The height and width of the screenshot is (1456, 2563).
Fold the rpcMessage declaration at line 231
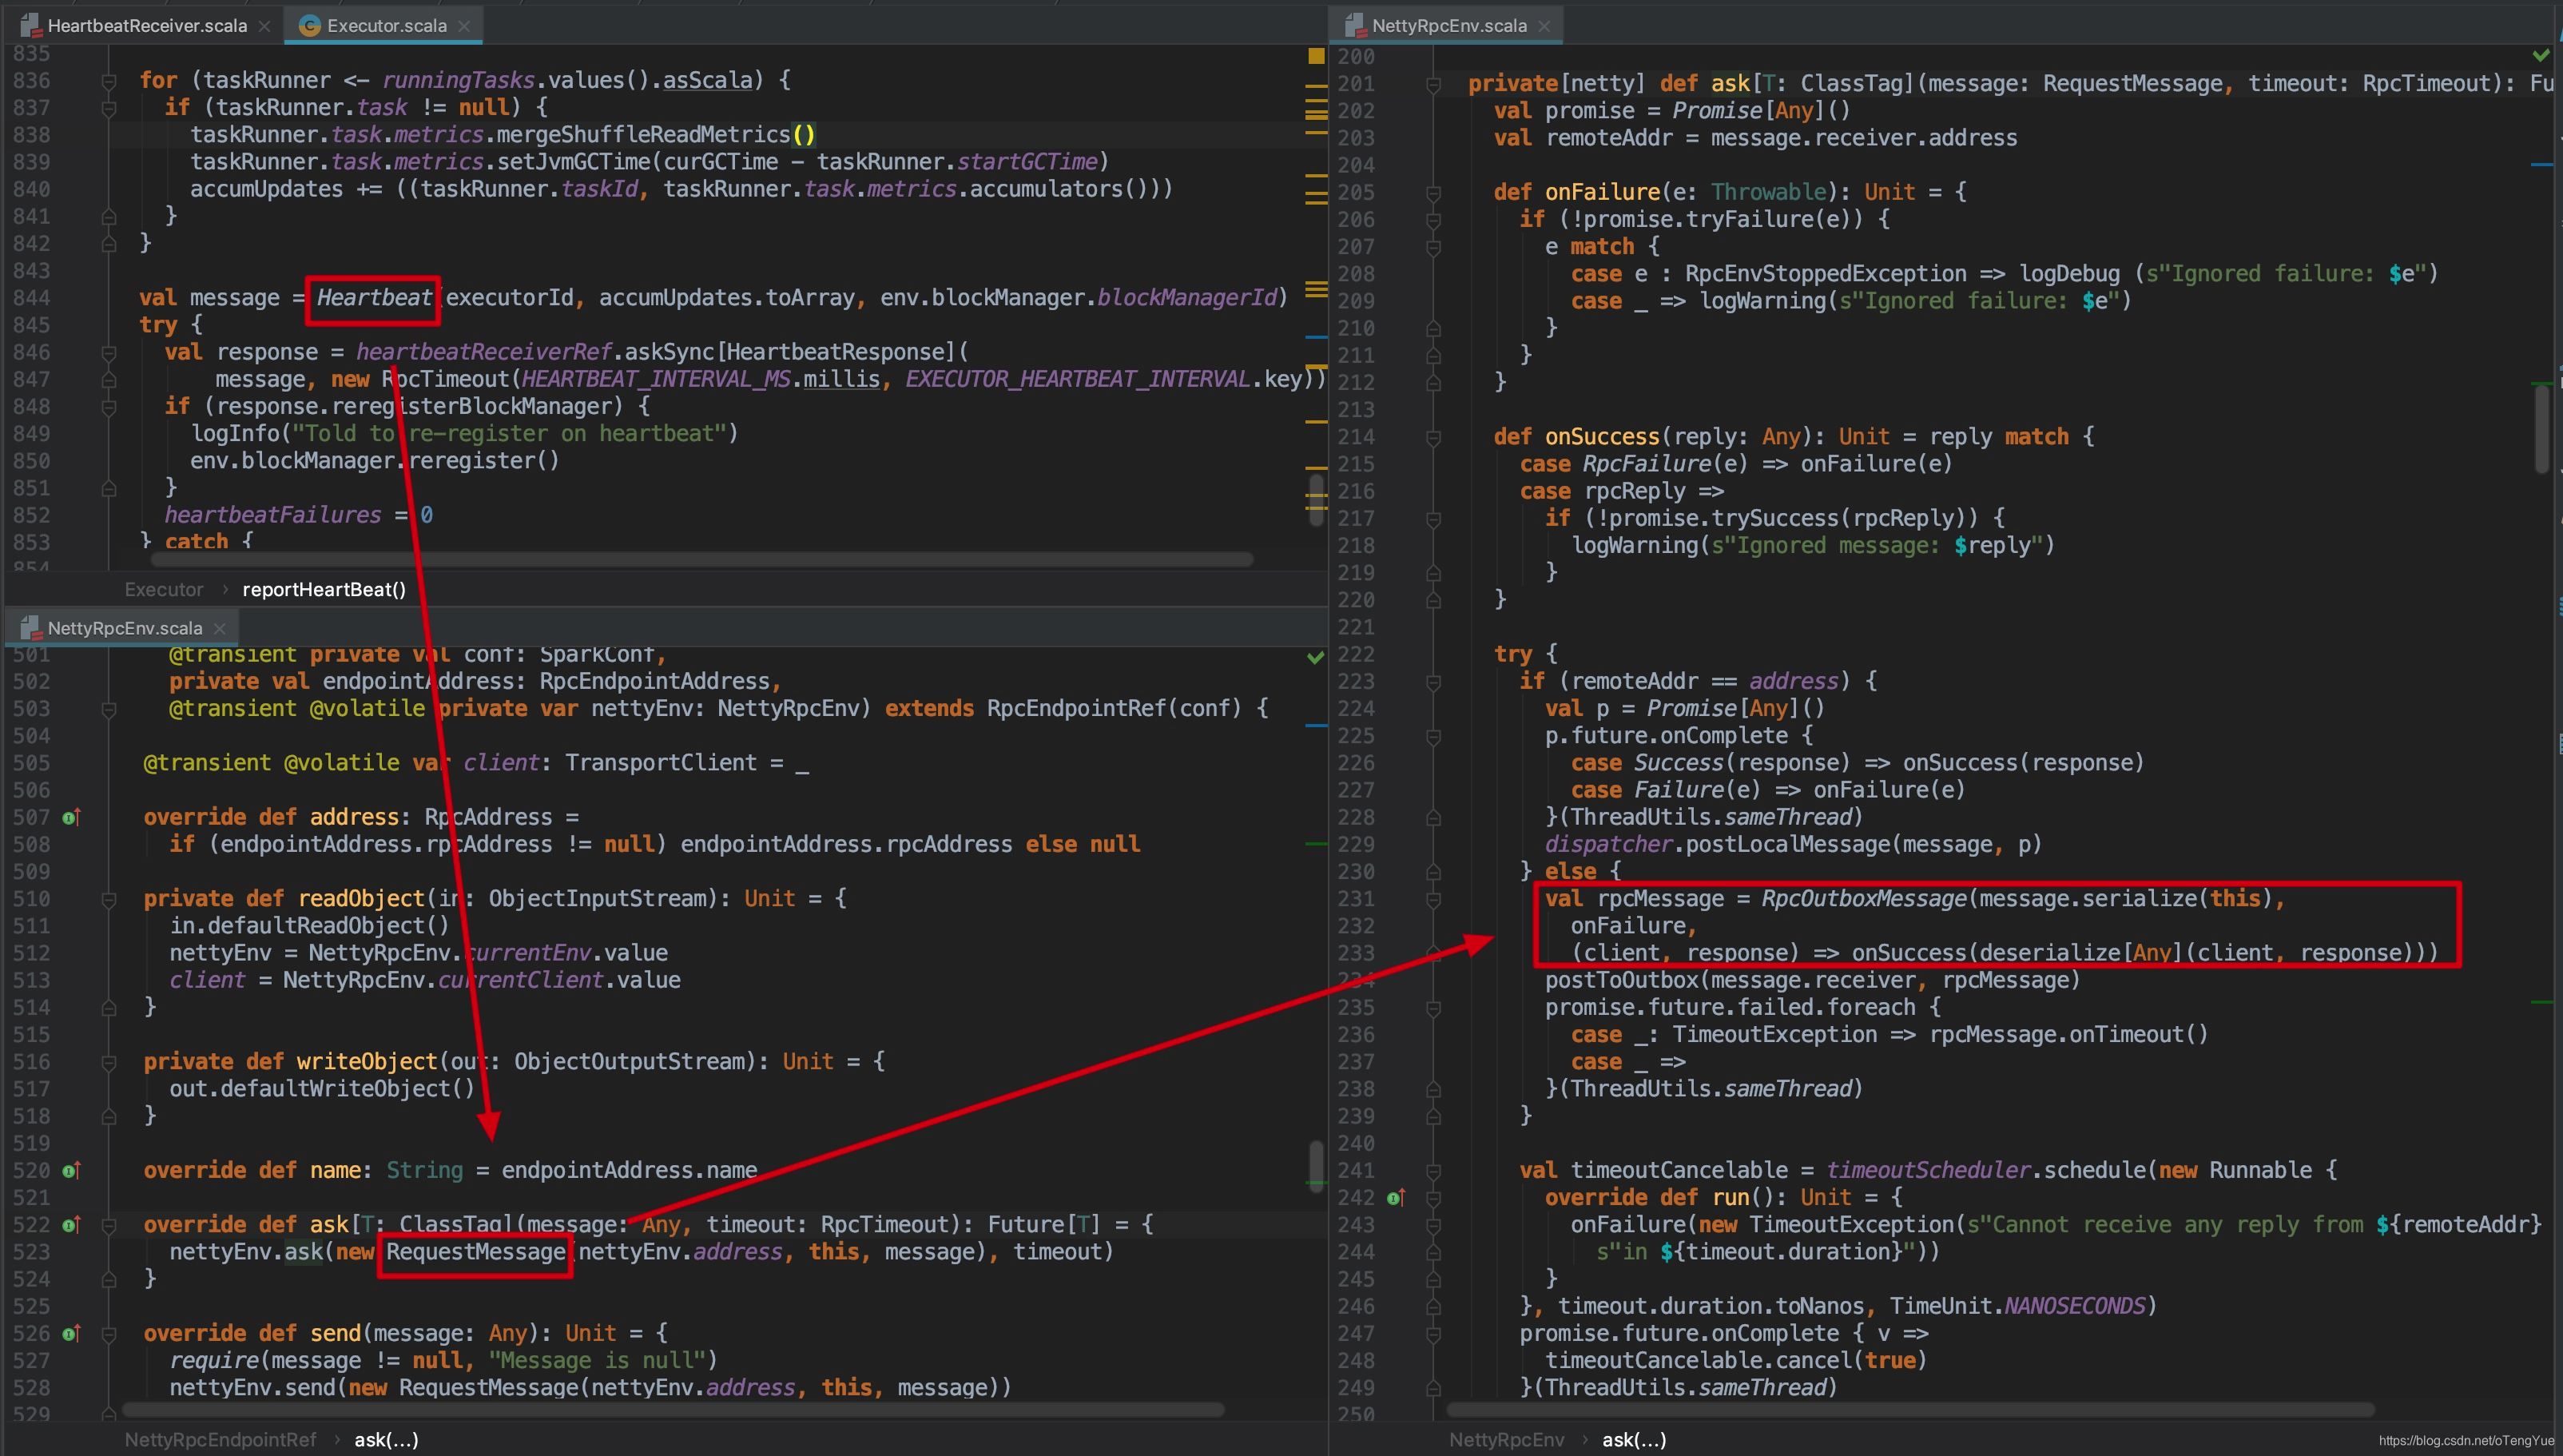click(x=1433, y=899)
